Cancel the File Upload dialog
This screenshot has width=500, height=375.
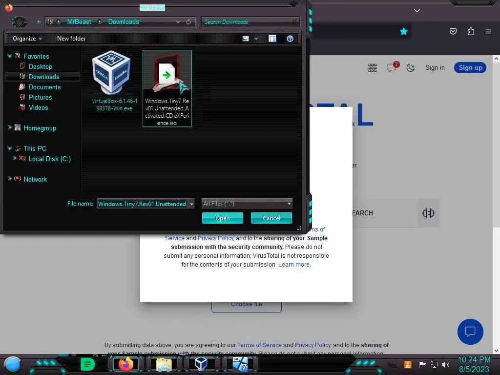click(x=271, y=218)
